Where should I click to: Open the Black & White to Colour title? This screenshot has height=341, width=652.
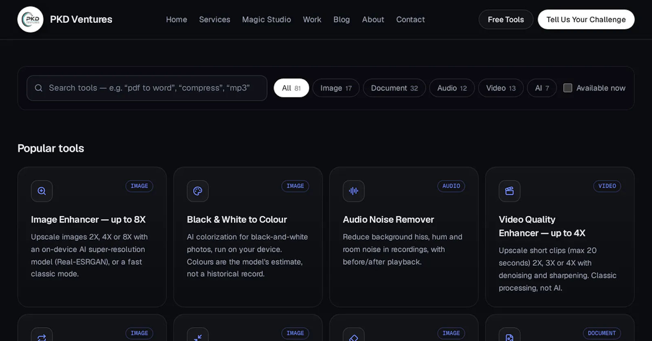tap(237, 220)
